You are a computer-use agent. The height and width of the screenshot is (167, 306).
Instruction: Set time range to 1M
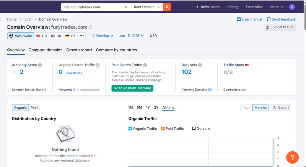130,108
